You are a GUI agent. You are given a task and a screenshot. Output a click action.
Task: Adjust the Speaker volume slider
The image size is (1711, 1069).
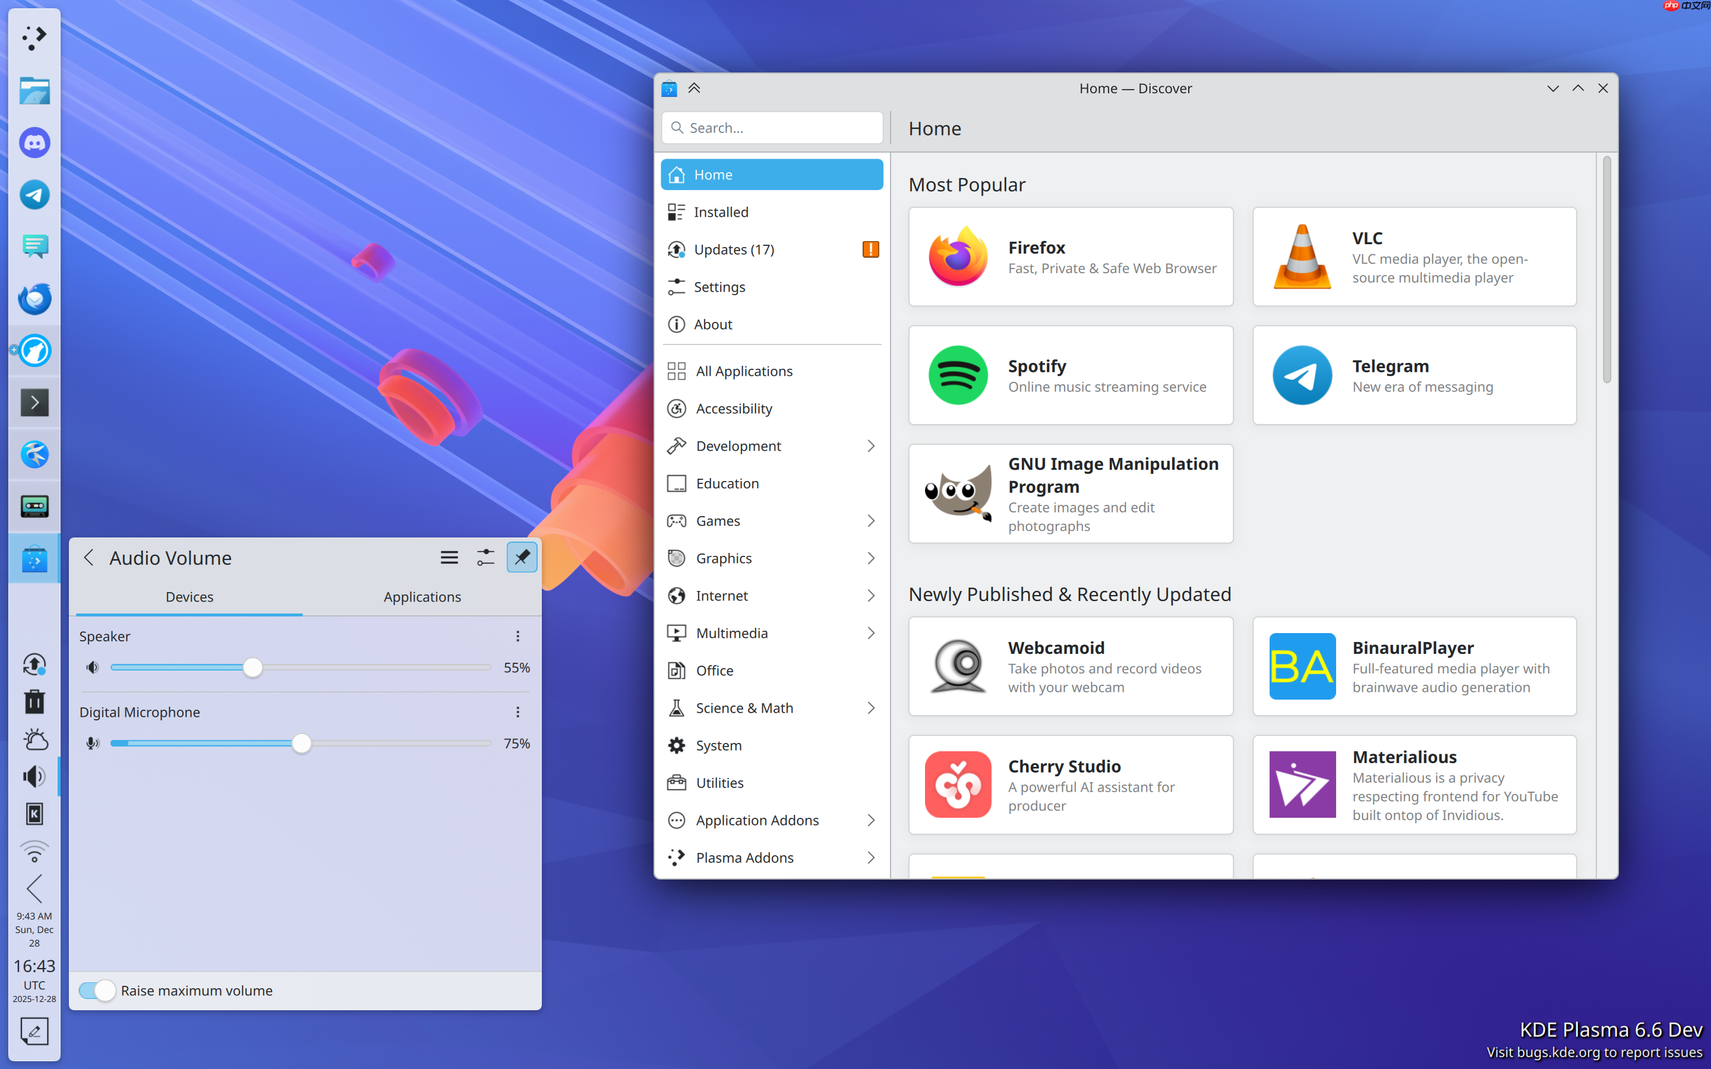pyautogui.click(x=252, y=667)
